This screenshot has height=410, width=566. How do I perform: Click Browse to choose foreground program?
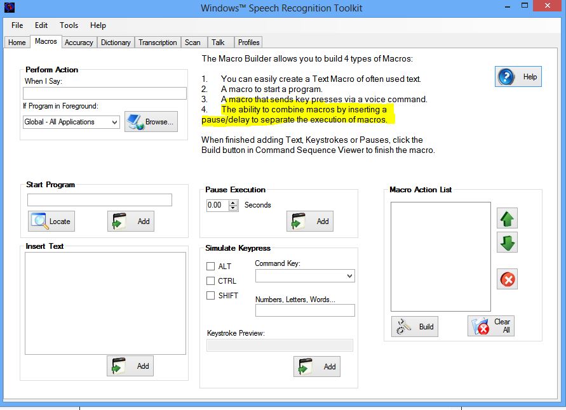coord(151,121)
